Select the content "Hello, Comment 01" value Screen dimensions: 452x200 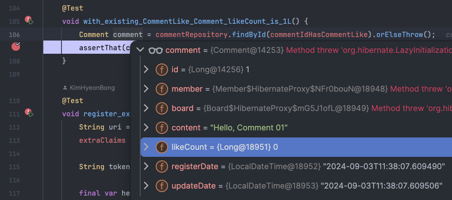coord(249,128)
